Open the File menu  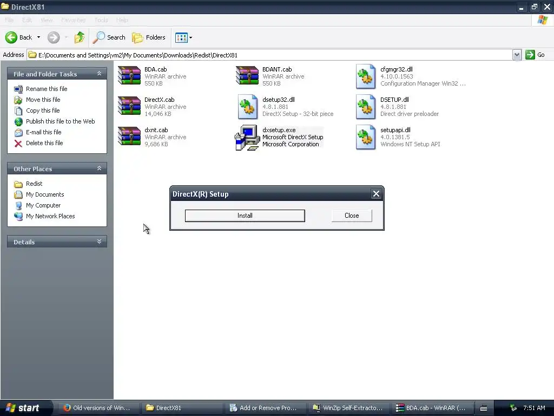[9, 20]
